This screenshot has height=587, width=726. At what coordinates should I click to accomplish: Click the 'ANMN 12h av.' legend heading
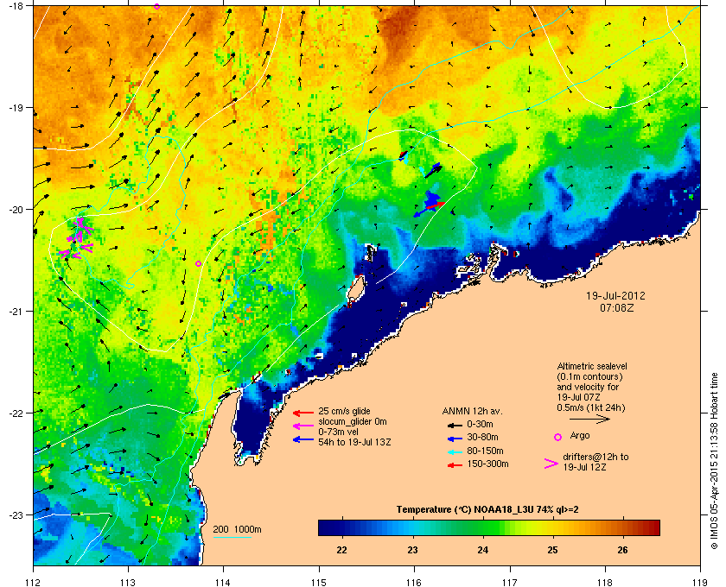pos(472,411)
